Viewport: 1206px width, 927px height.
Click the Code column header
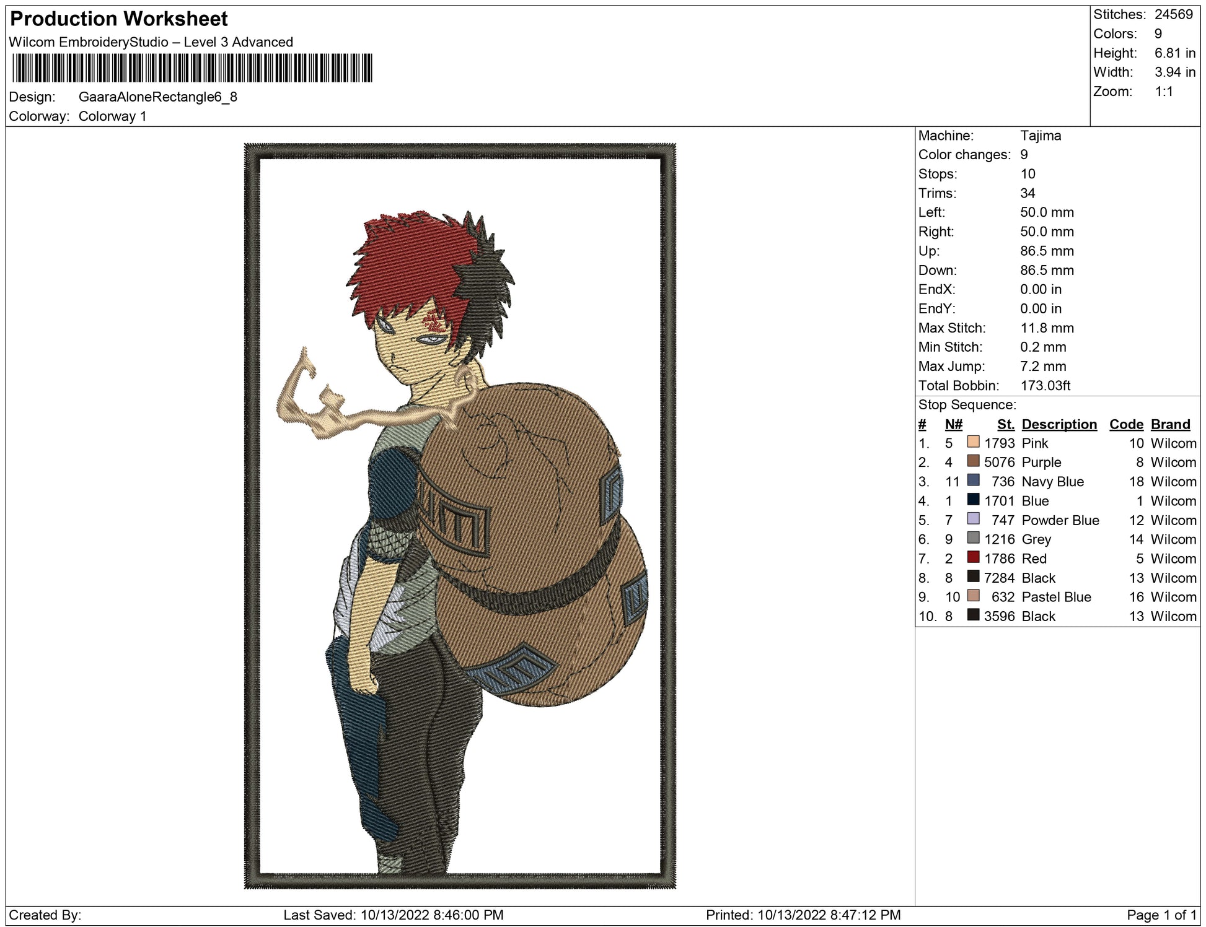(x=1125, y=424)
